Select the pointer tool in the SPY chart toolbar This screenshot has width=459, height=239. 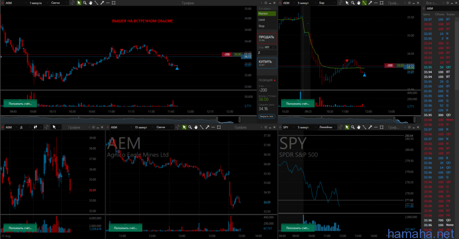[347, 127]
